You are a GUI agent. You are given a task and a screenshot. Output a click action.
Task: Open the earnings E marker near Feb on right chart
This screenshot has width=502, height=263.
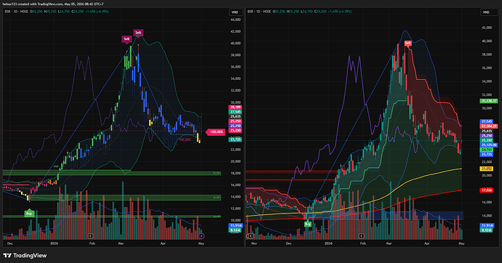point(362,236)
